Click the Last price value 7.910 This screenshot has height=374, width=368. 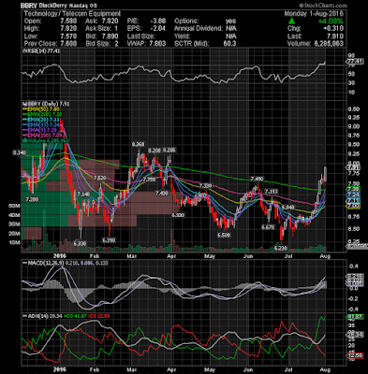tap(335, 36)
